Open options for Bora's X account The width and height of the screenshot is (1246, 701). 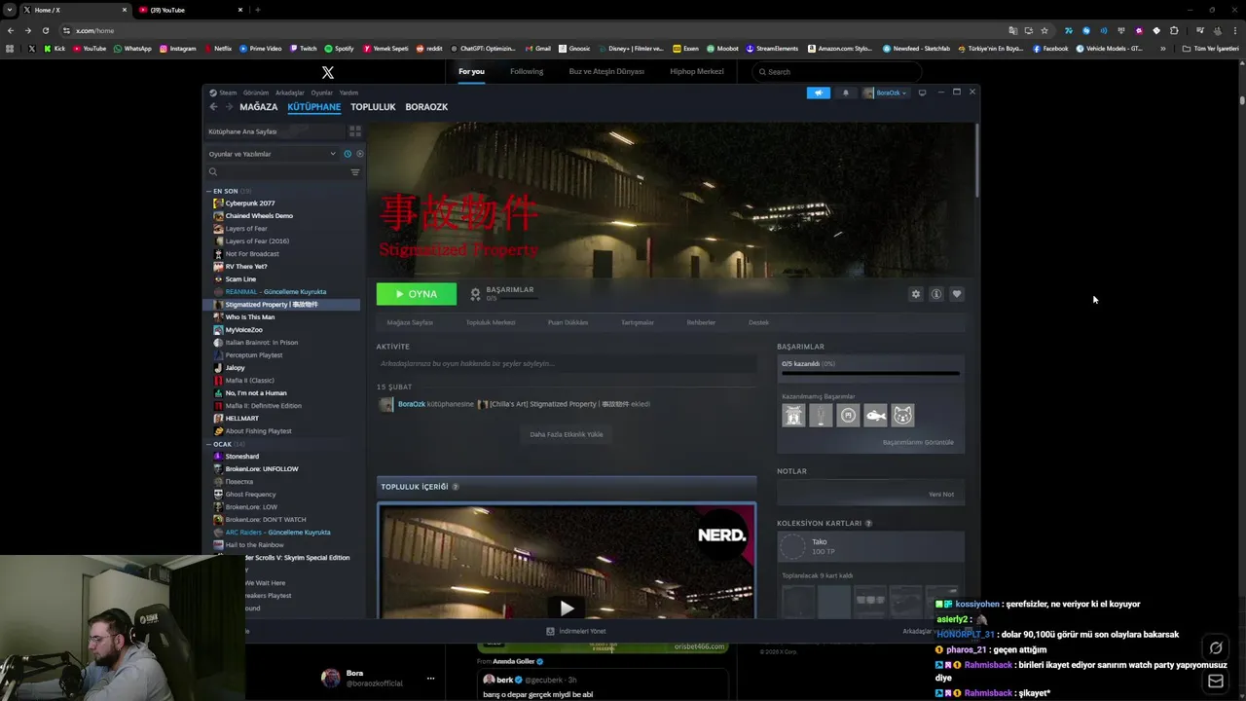click(x=430, y=679)
